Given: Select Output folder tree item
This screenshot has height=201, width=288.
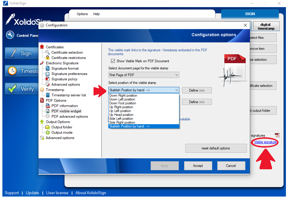Looking at the screenshot, I should [62, 127].
